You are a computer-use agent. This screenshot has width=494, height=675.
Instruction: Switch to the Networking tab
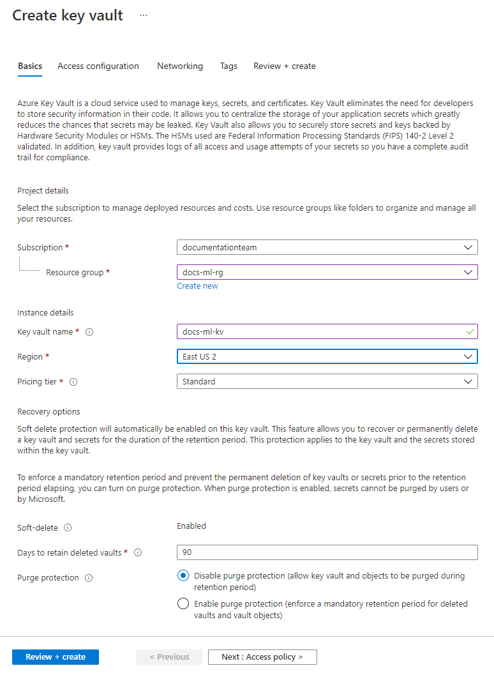click(179, 66)
